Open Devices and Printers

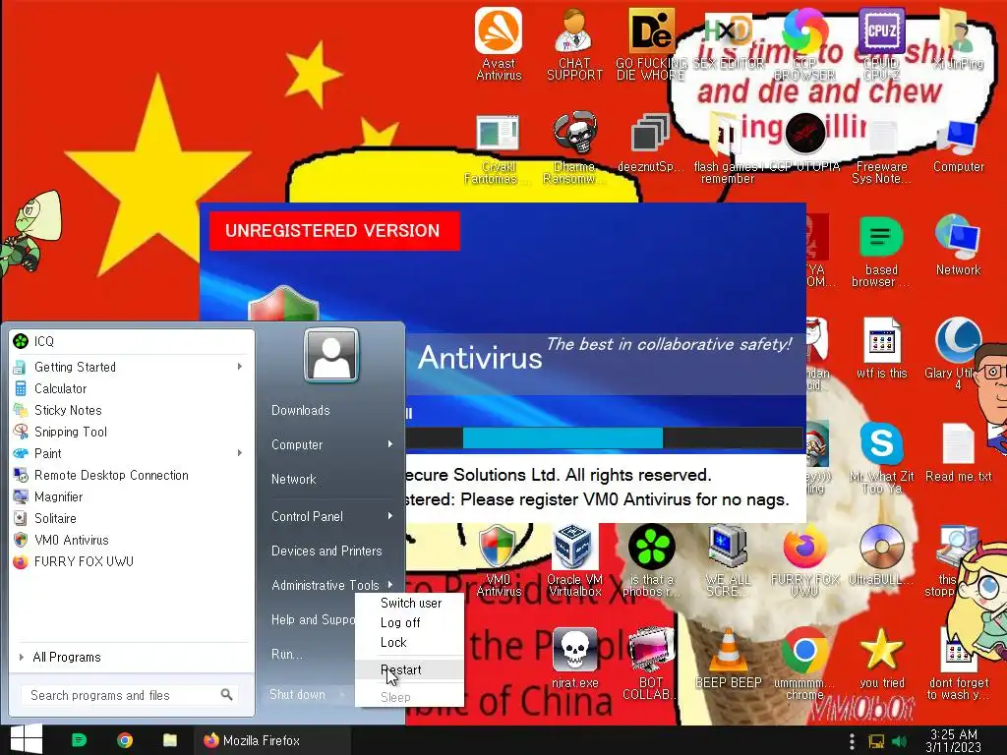point(326,551)
